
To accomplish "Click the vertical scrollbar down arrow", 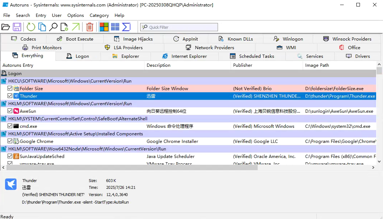I will tap(379, 161).
